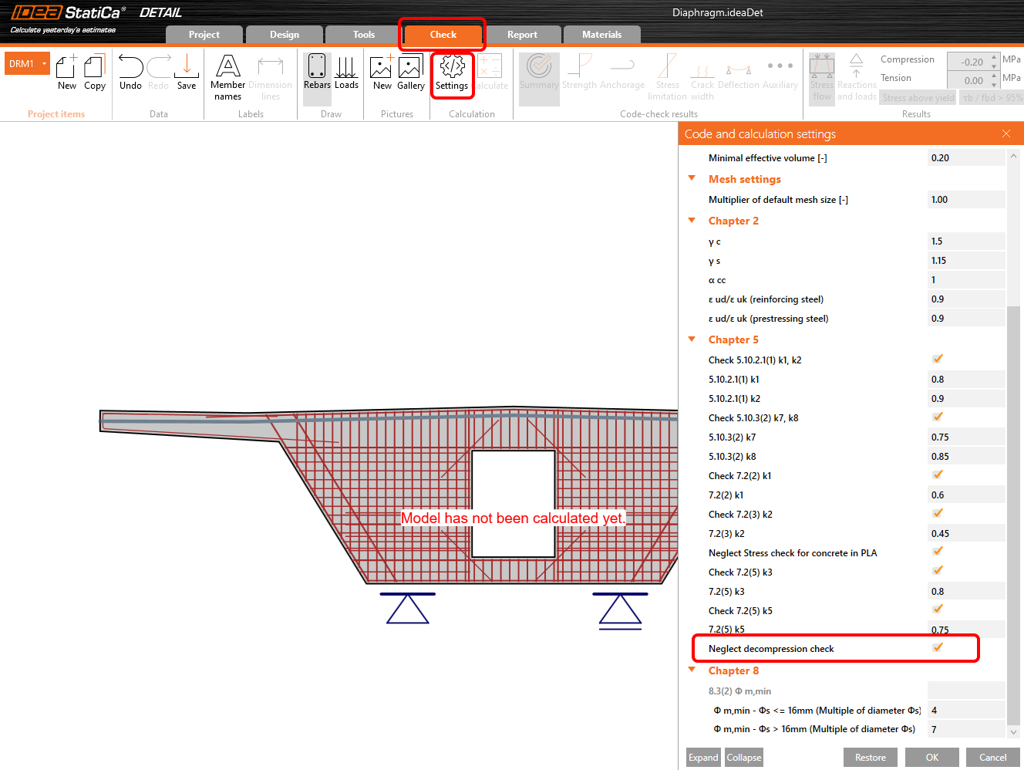
Task: Confirm settings with OK button
Action: [x=931, y=758]
